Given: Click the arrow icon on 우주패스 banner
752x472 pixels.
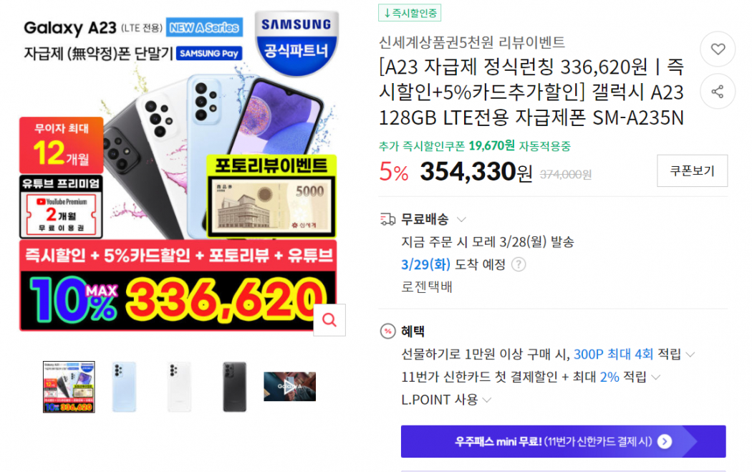Looking at the screenshot, I should 664,441.
